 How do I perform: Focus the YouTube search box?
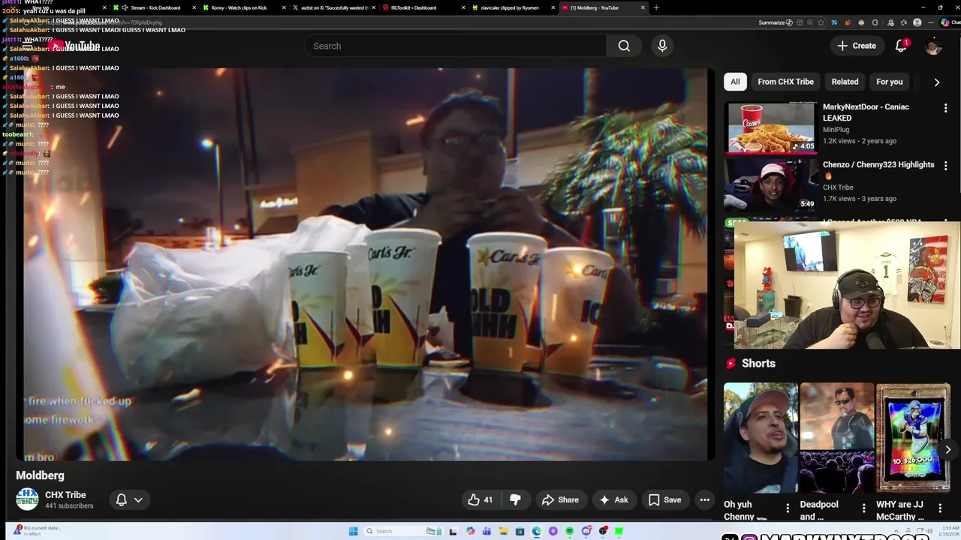click(x=455, y=46)
